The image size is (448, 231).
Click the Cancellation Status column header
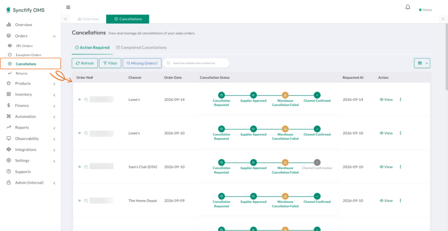[x=214, y=78]
